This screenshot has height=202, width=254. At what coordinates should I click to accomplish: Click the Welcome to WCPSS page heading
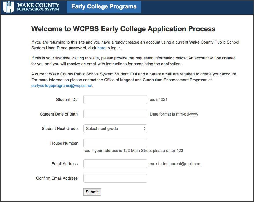pos(123,29)
